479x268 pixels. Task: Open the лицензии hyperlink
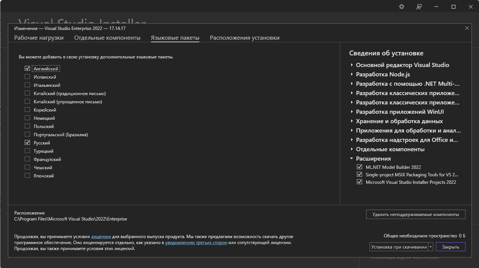coord(101,237)
